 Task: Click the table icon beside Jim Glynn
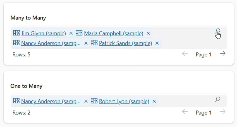(16, 33)
